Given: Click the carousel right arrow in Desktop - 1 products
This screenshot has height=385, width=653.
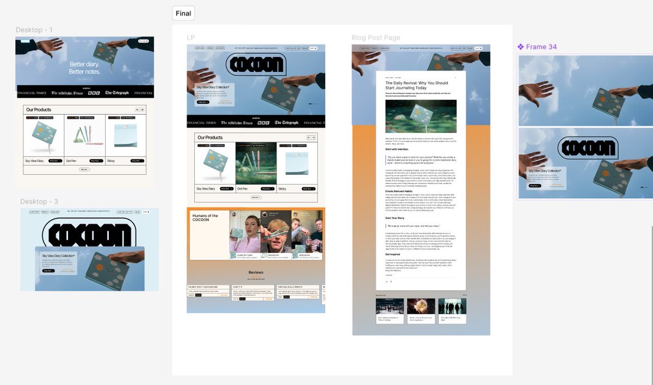Looking at the screenshot, I should 142,110.
